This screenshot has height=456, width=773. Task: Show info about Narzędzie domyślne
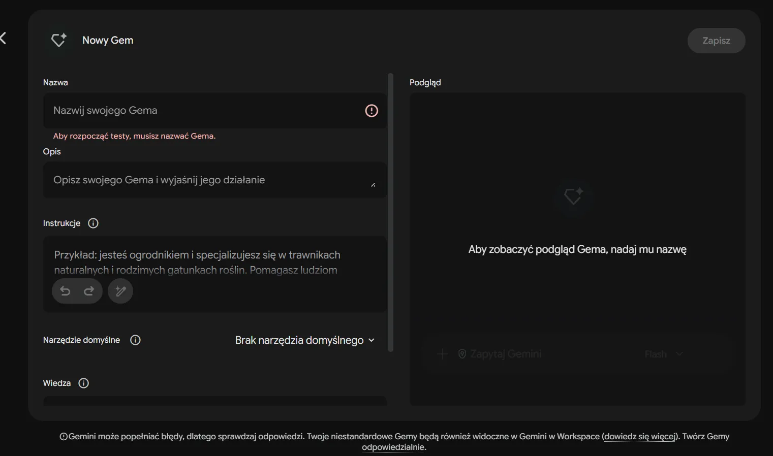coord(135,340)
